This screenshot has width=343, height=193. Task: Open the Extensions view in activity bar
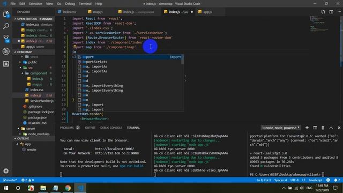click(6, 64)
